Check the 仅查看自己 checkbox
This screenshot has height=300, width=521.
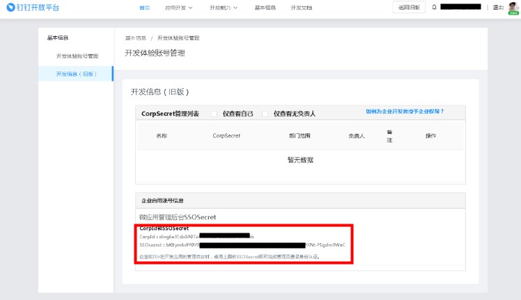[215, 113]
